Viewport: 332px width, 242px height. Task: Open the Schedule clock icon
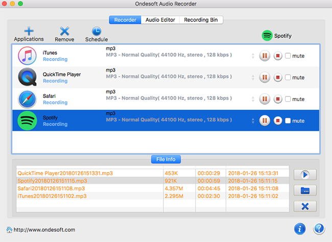[x=97, y=31]
